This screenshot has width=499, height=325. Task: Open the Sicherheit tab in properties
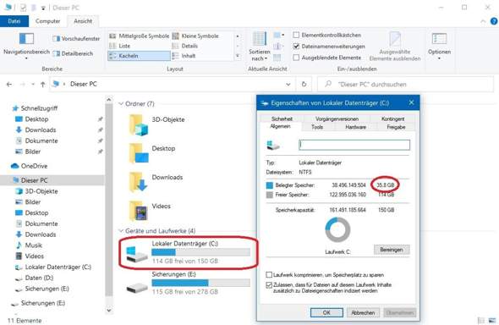[x=282, y=118]
